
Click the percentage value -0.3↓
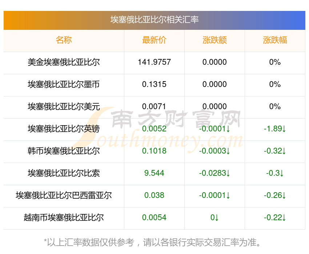pyautogui.click(x=275, y=173)
